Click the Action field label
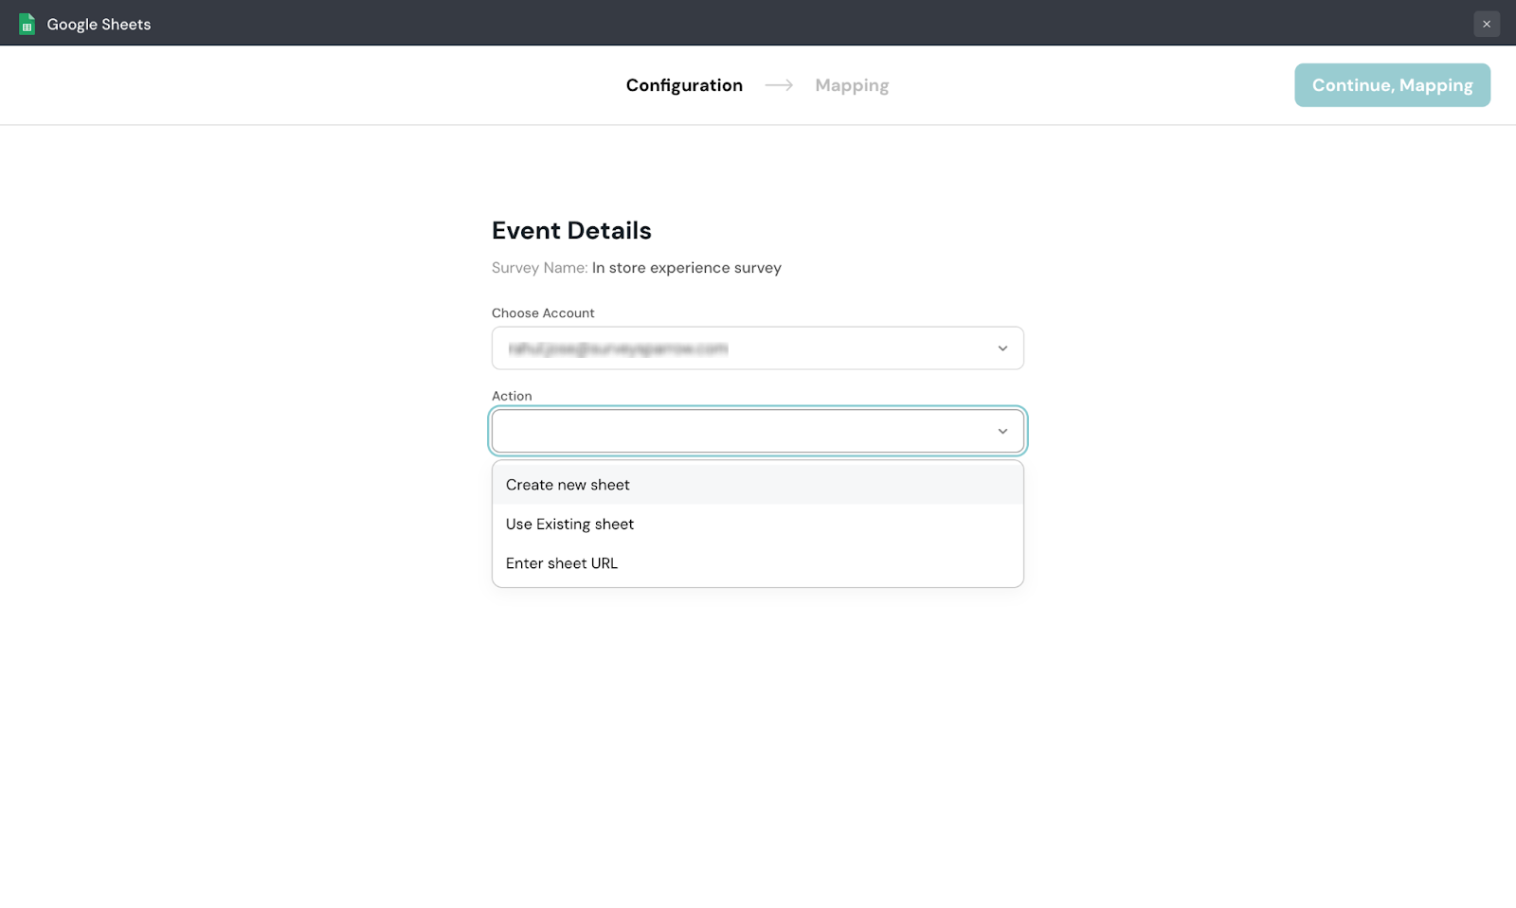Image resolution: width=1516 pixels, height=908 pixels. [512, 396]
